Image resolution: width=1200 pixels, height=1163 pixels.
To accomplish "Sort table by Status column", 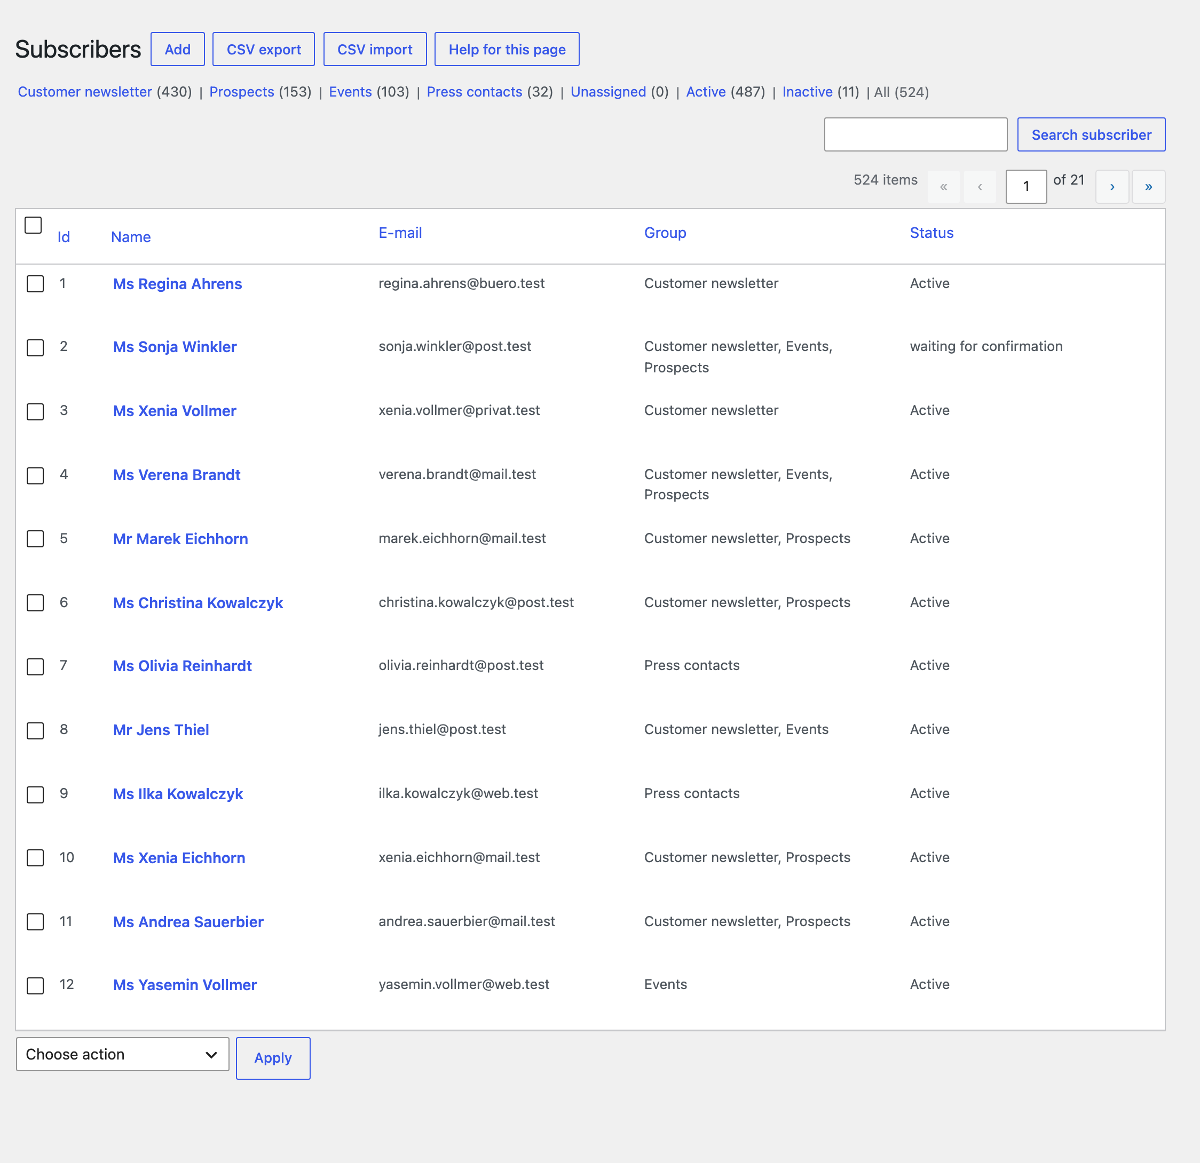I will tap(931, 233).
